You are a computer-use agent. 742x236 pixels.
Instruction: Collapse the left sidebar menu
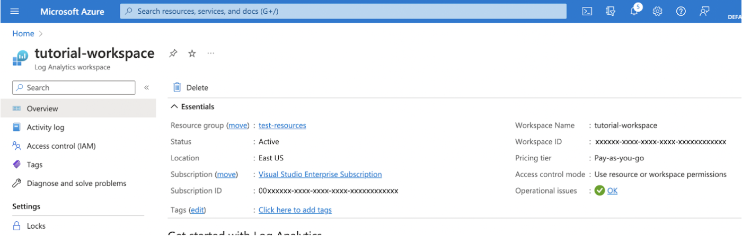pyautogui.click(x=147, y=88)
